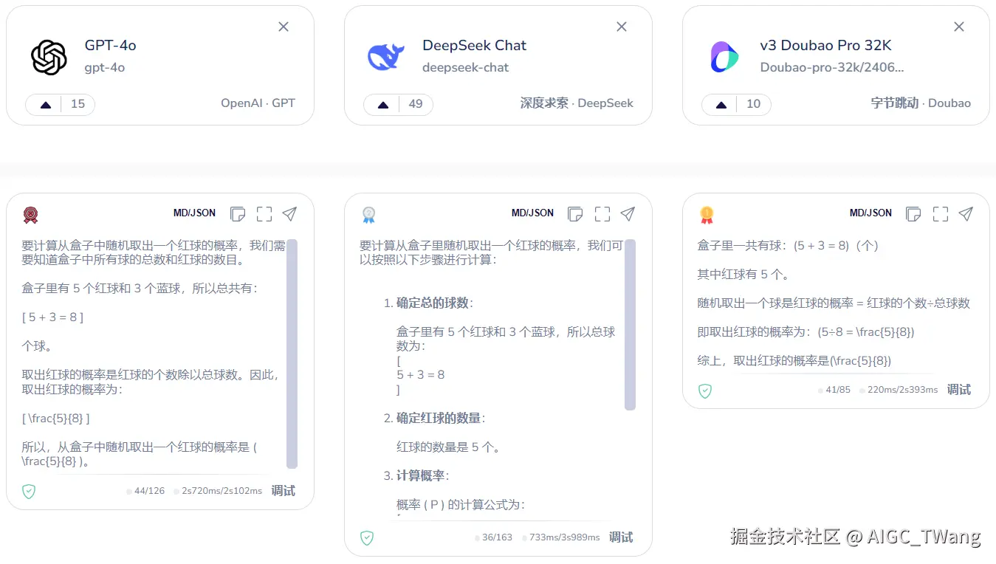
Task: Click the 44/126 token count
Action: click(x=149, y=491)
